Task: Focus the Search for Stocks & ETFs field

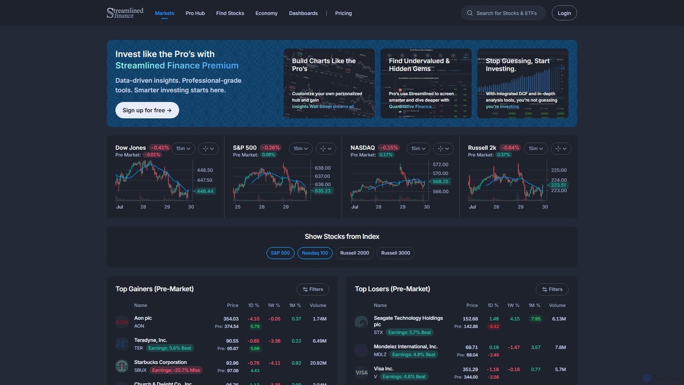Action: (503, 13)
